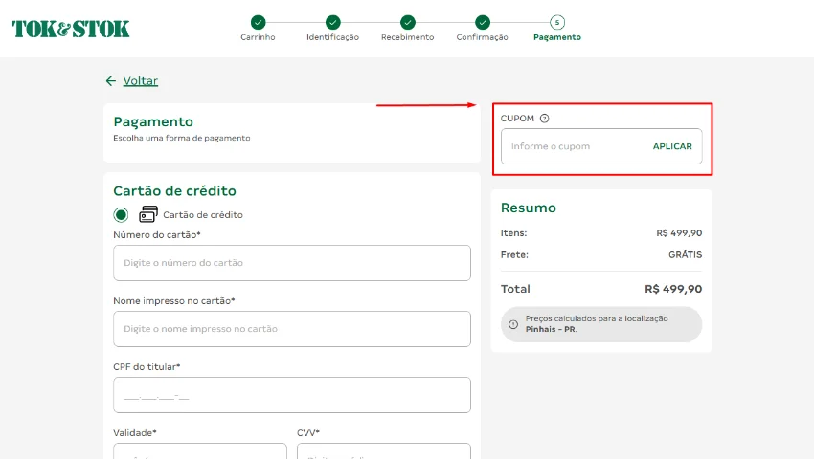Click 'Escolha uma forma de pagamento' text

point(182,138)
